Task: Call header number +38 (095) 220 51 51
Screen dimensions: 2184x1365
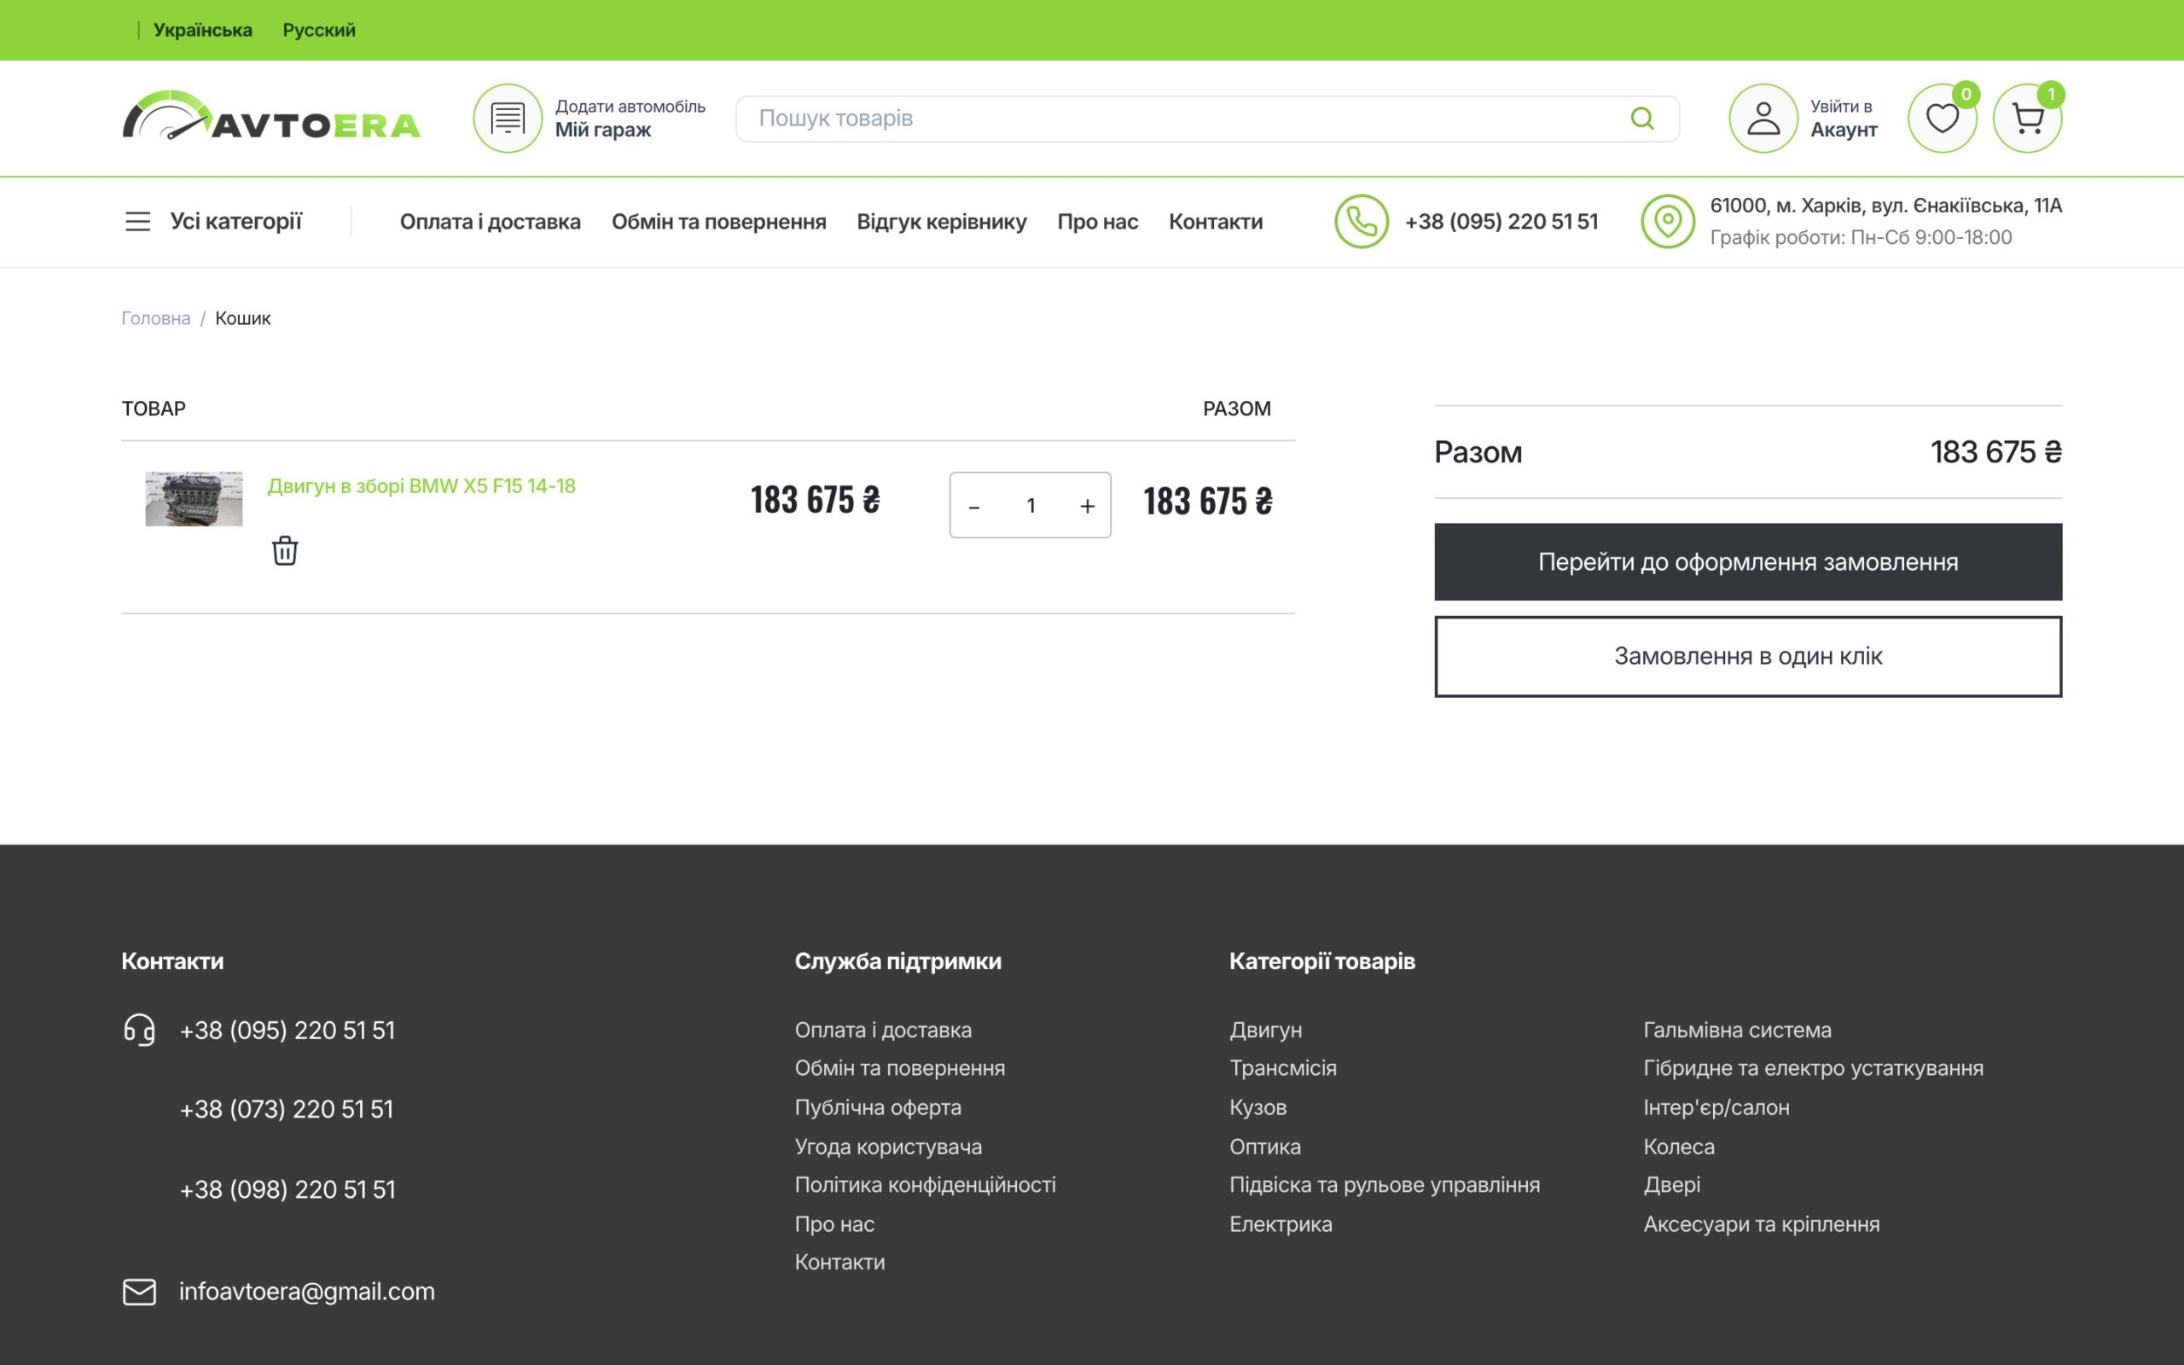Action: click(x=1501, y=221)
